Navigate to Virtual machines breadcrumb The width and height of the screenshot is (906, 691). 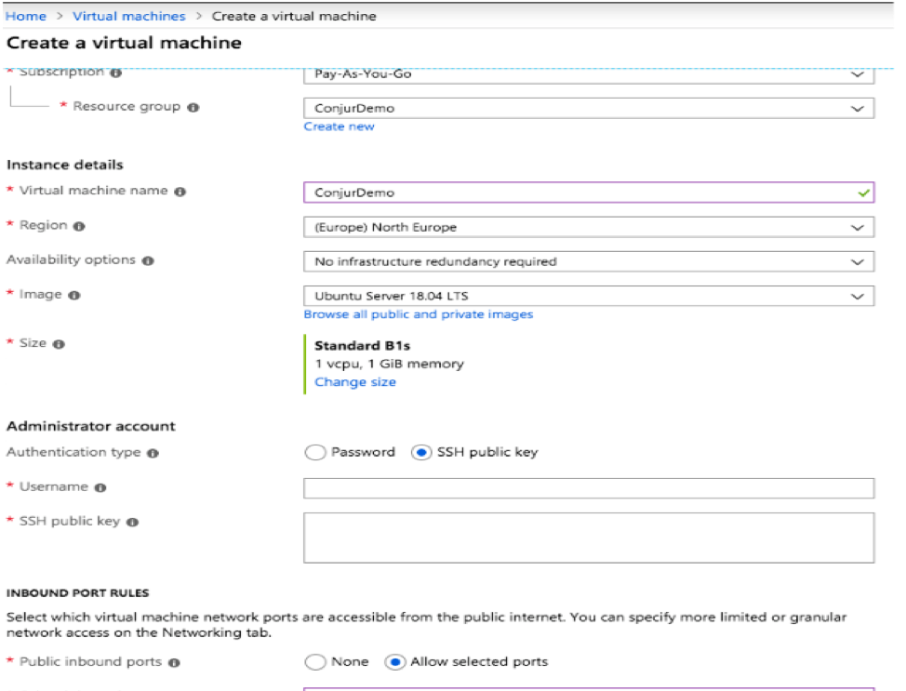click(128, 16)
